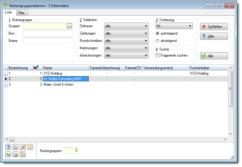Open the Zeitraum dropdown
Screen dimensions: 242x167
click(126, 26)
